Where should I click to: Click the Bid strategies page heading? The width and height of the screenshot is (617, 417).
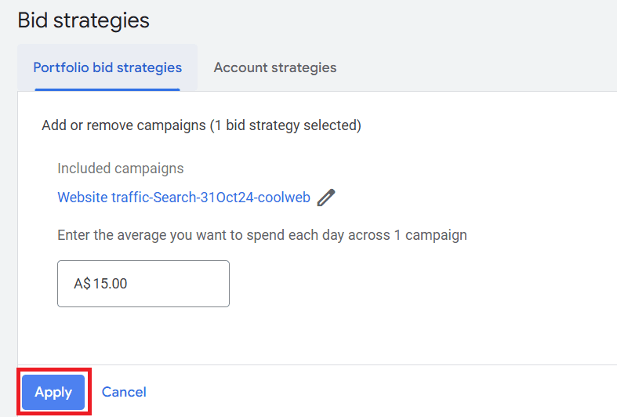click(83, 20)
